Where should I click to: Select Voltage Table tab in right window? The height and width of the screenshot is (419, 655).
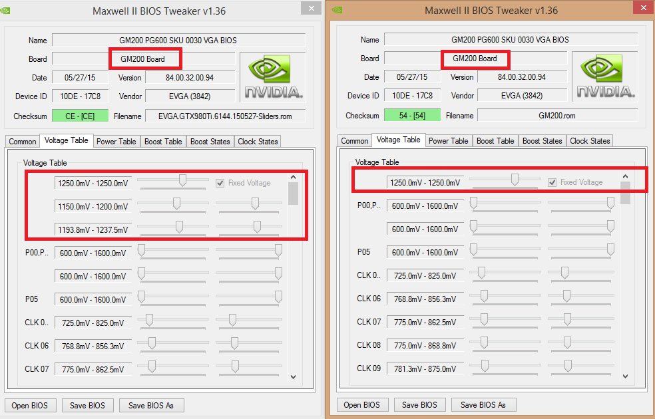(399, 140)
